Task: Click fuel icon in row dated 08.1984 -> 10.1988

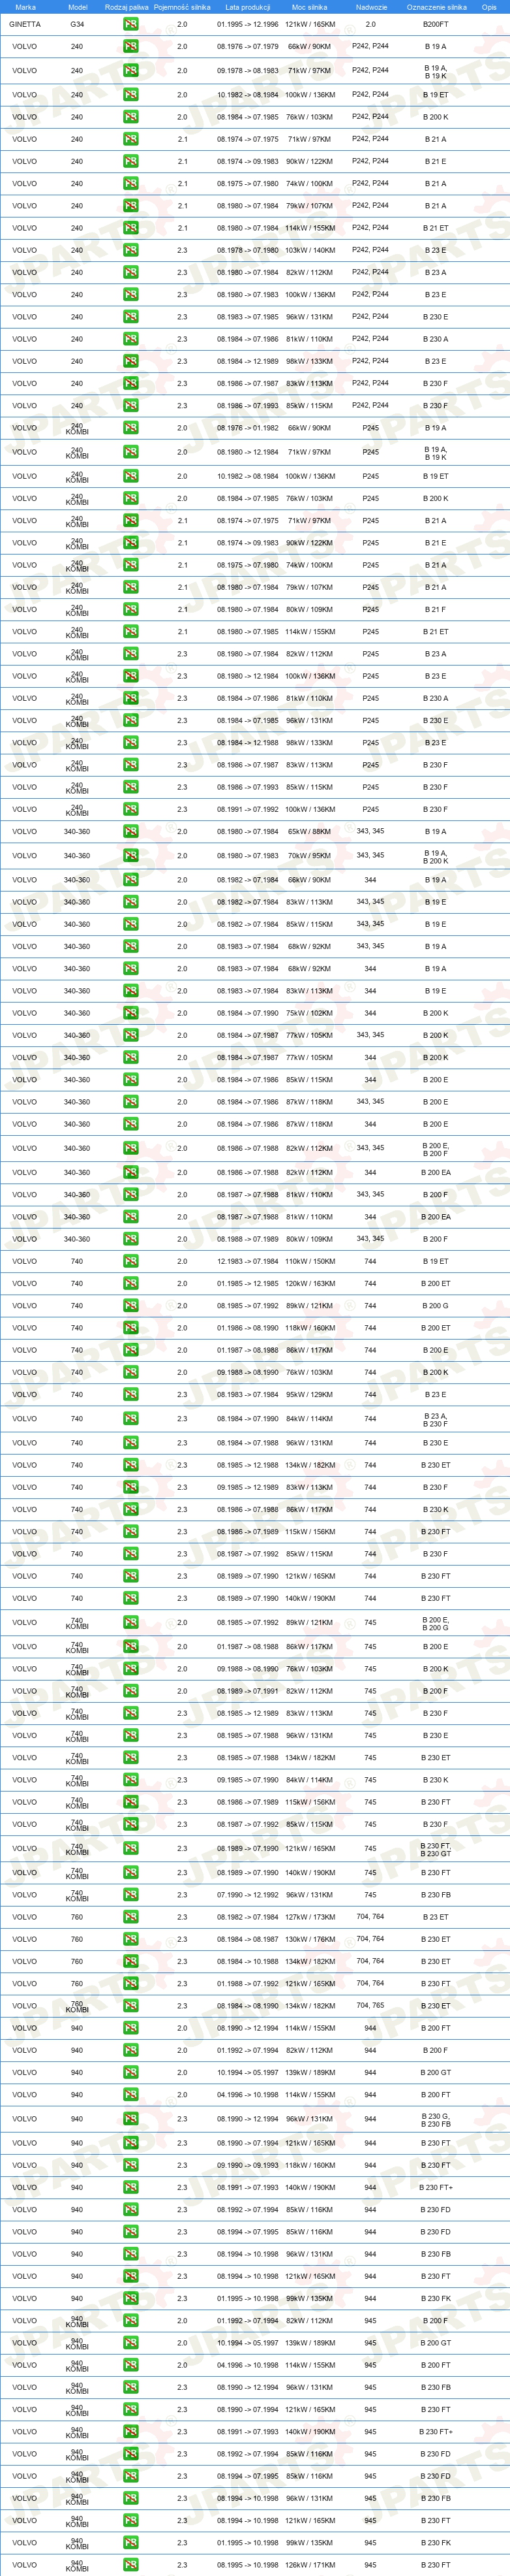Action: coord(130,1962)
